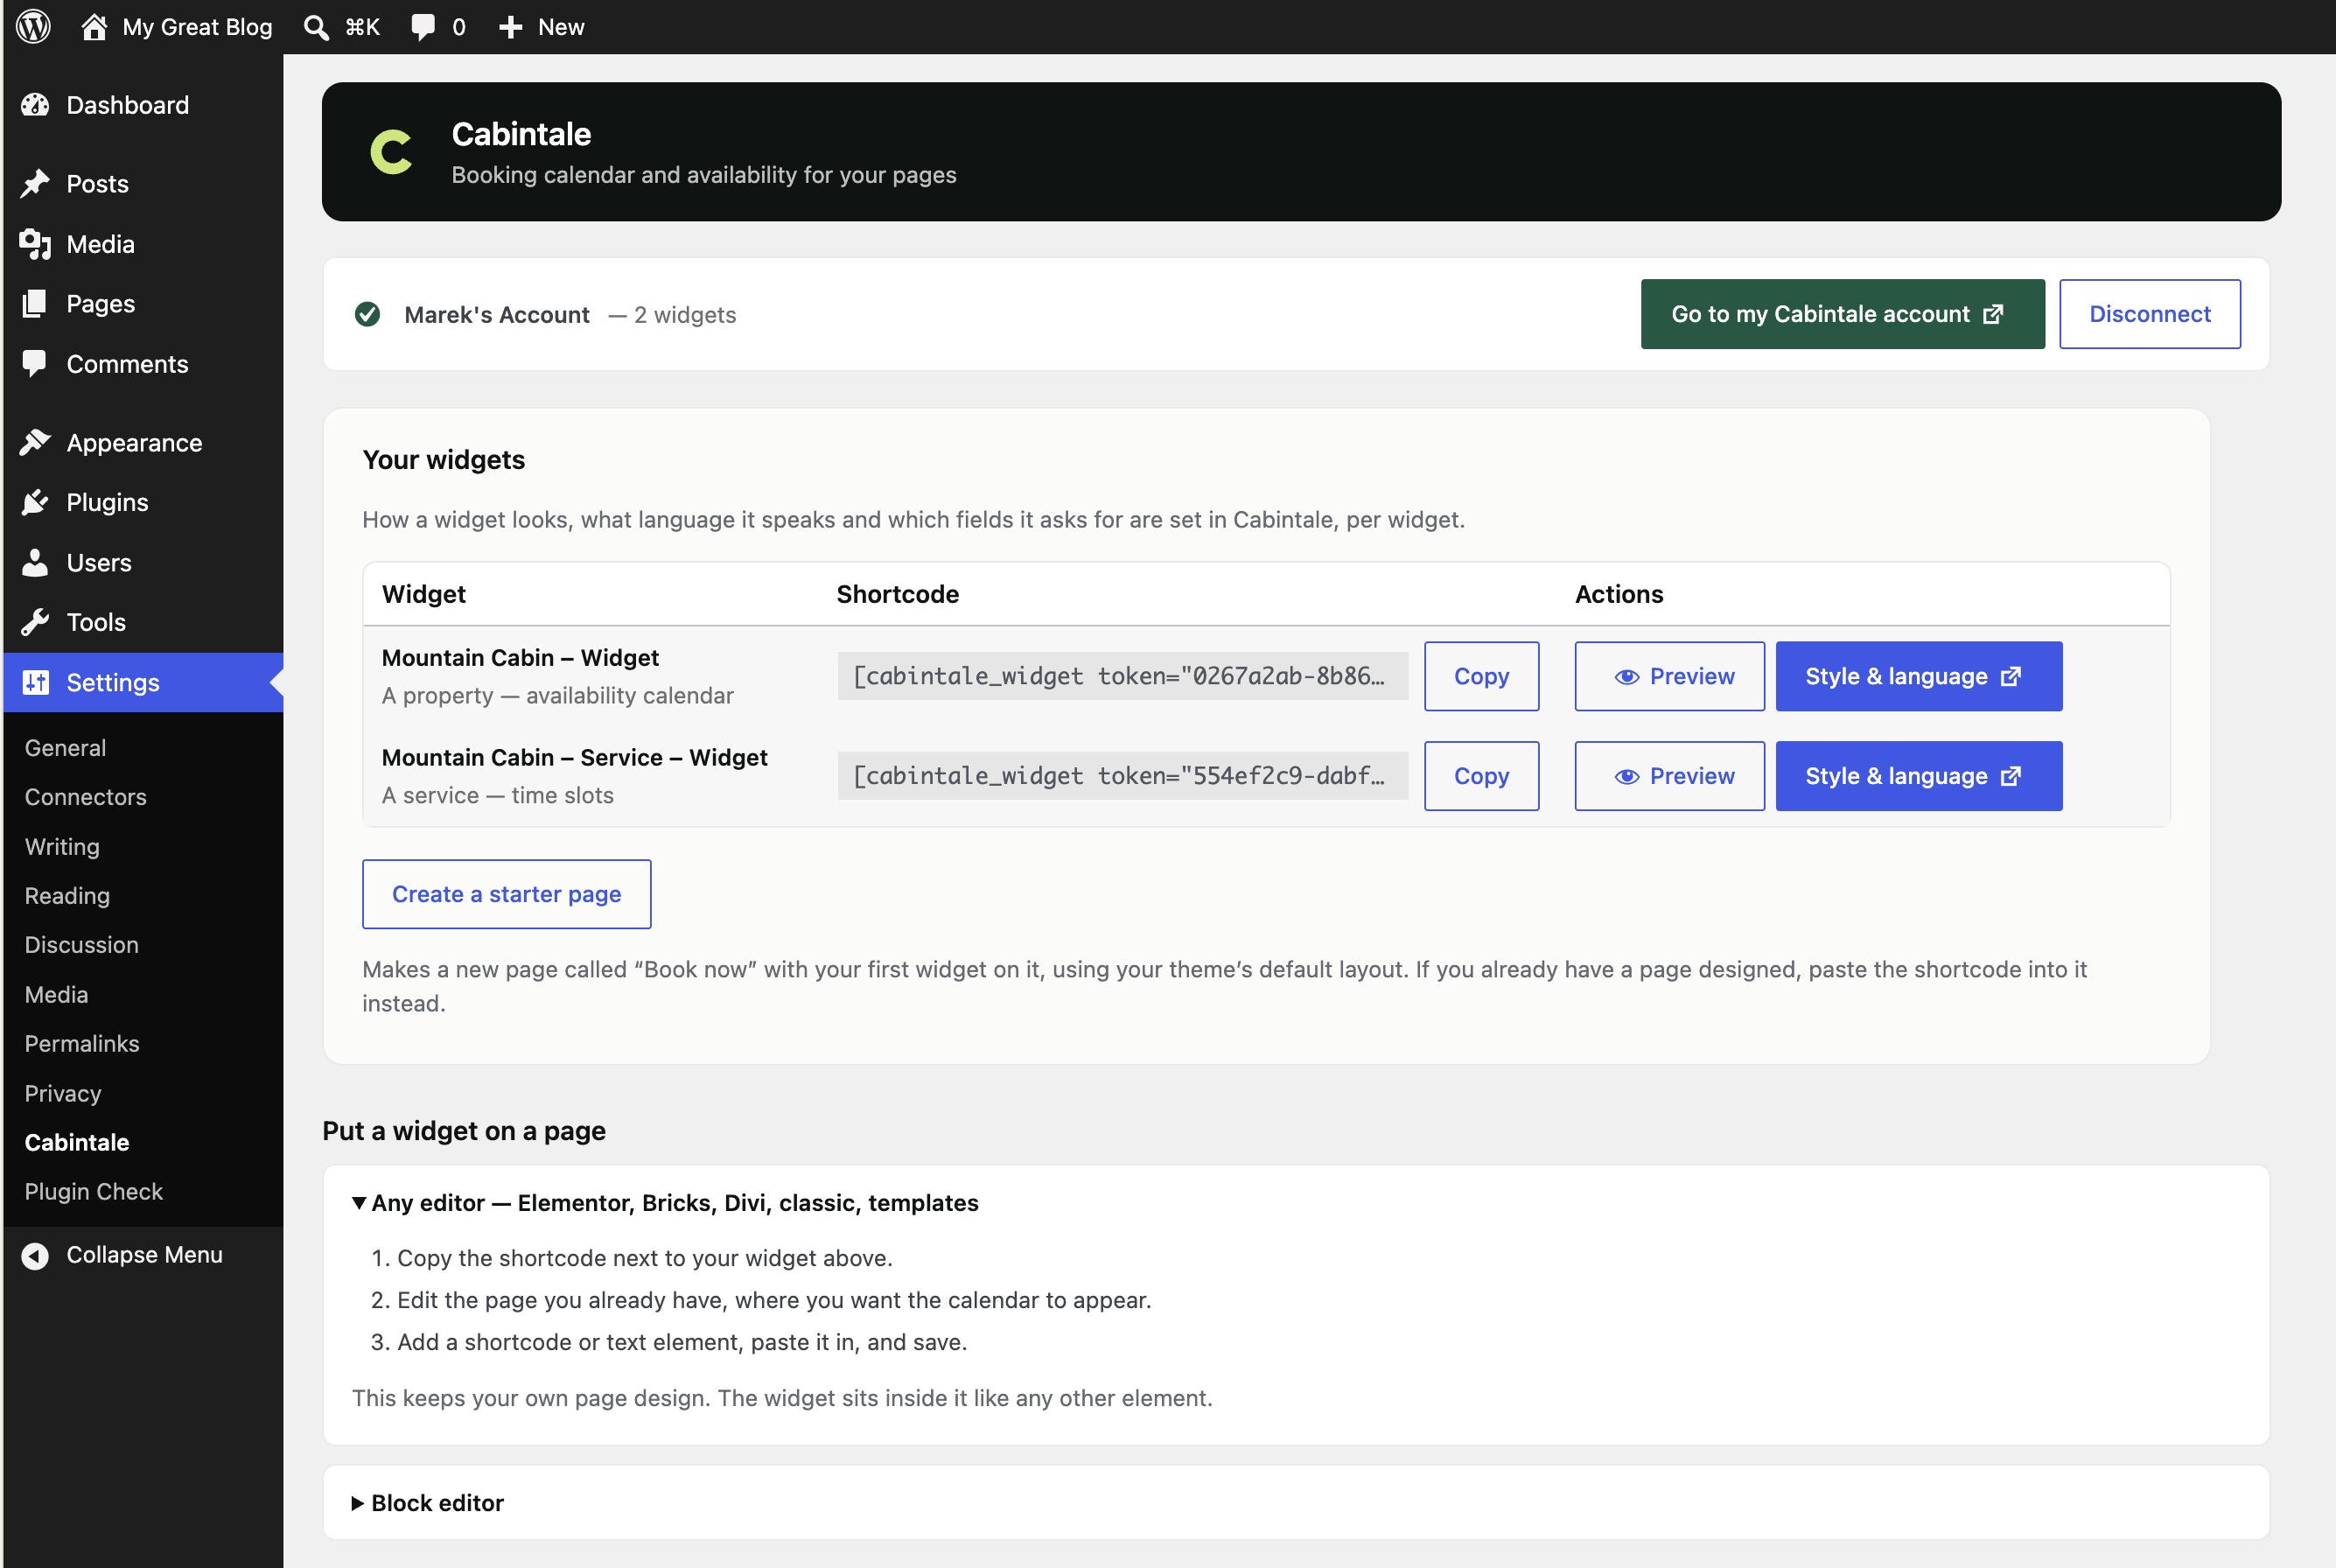This screenshot has width=2336, height=1568.
Task: Select the Settings menu item
Action: click(143, 682)
